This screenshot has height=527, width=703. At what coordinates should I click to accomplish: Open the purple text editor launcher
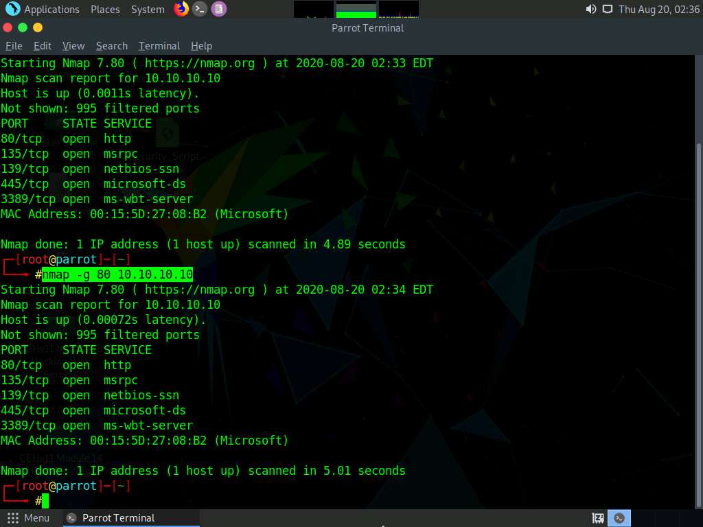tap(219, 9)
